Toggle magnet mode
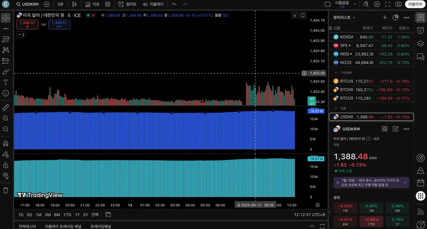Image resolution: width=427 pixels, height=229 pixels. tap(6, 144)
